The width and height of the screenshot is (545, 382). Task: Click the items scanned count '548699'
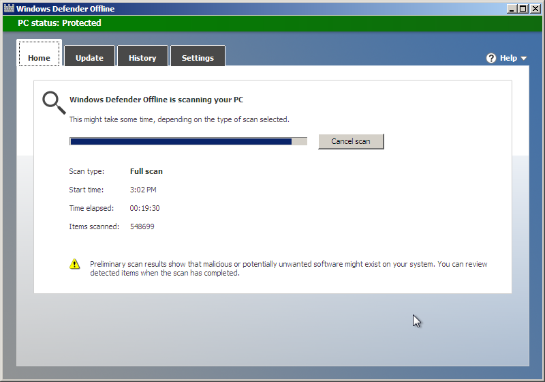pyautogui.click(x=142, y=226)
